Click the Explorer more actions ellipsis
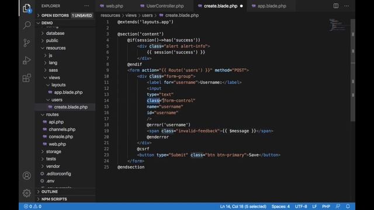Image resolution: width=374 pixels, height=210 pixels. click(86, 6)
